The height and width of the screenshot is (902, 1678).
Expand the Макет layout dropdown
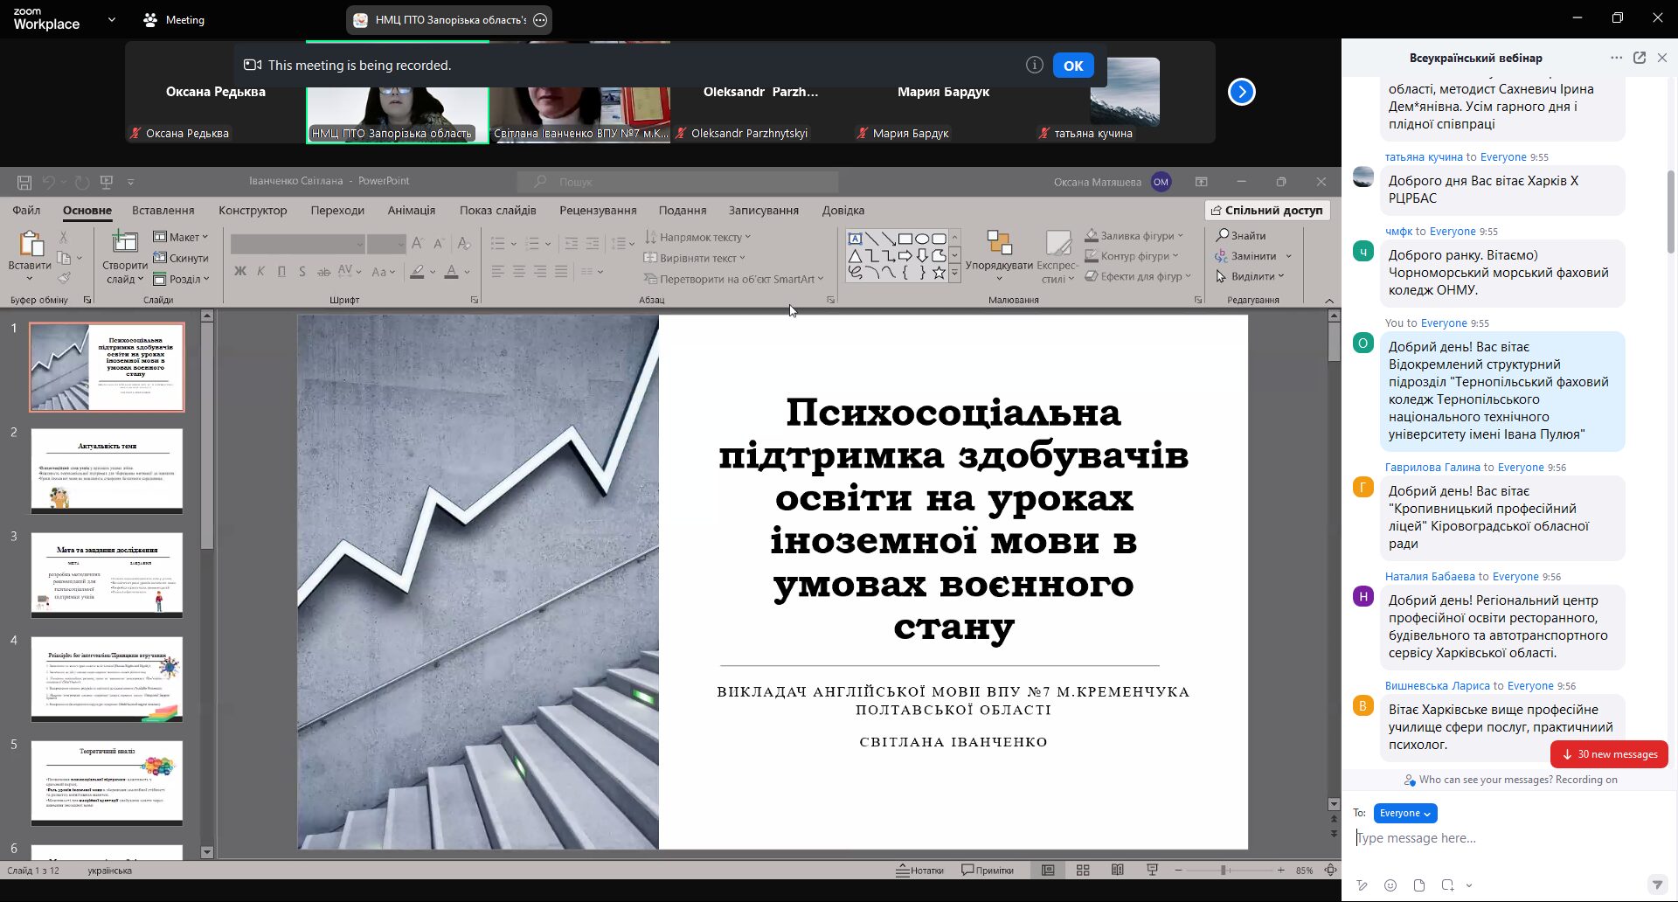click(181, 237)
